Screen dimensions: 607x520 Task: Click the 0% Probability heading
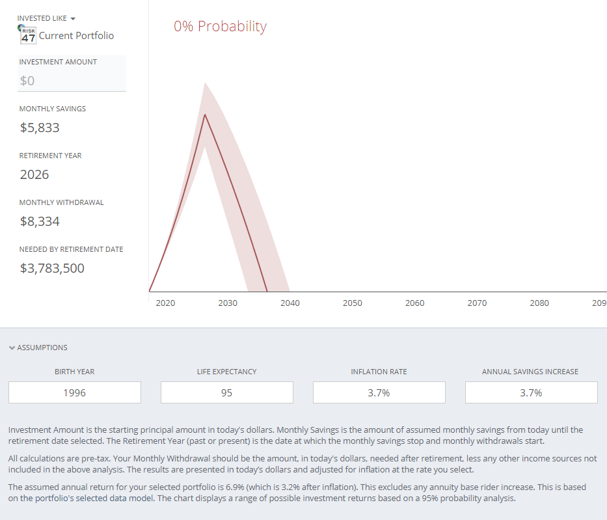click(x=220, y=27)
